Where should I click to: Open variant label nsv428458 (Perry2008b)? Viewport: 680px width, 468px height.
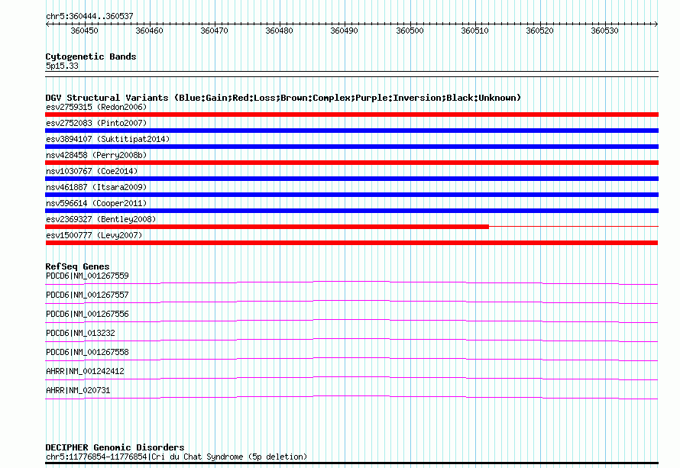click(x=96, y=155)
